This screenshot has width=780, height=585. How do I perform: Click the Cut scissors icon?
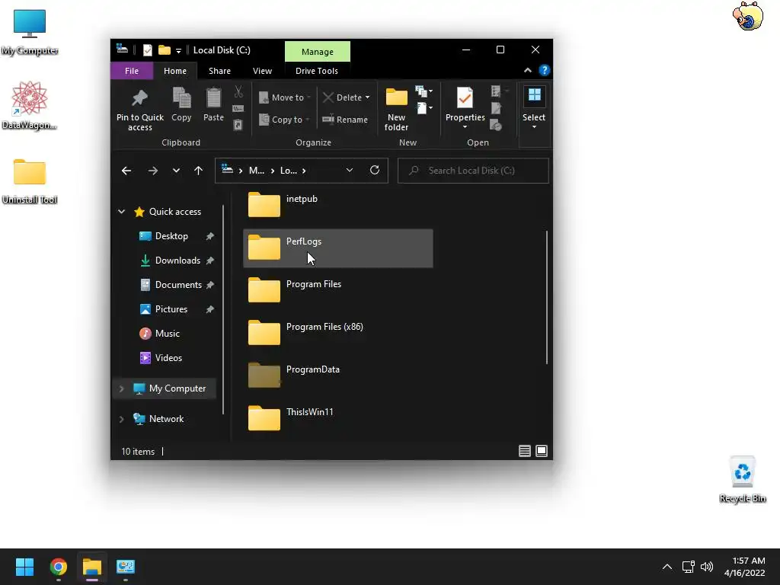[238, 91]
